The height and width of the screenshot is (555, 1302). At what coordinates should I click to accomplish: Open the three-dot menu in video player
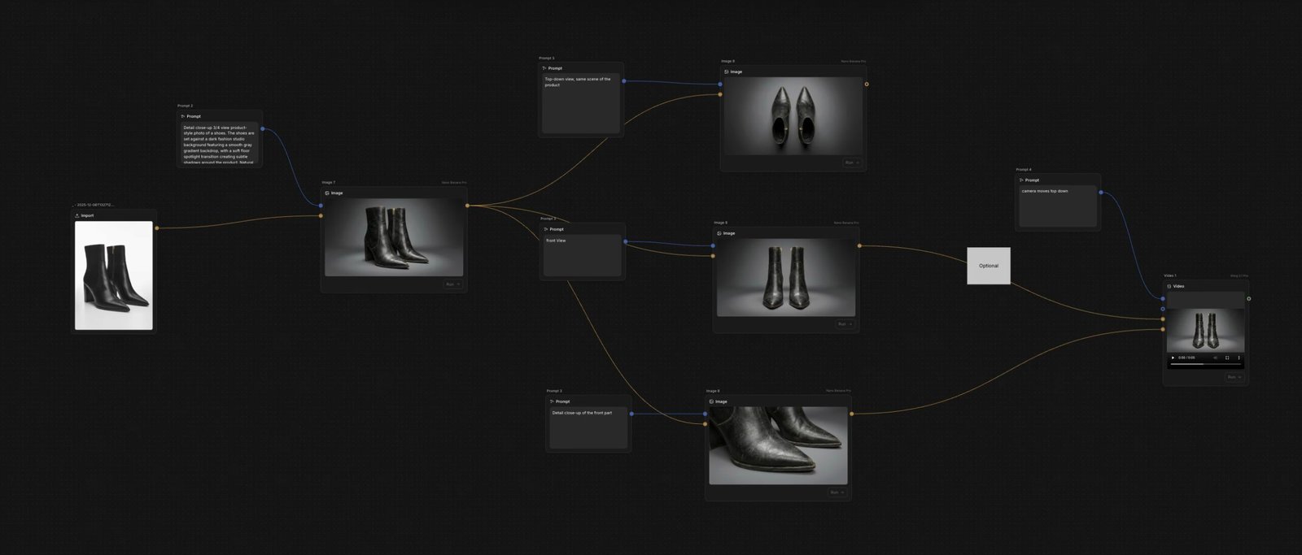(1239, 358)
